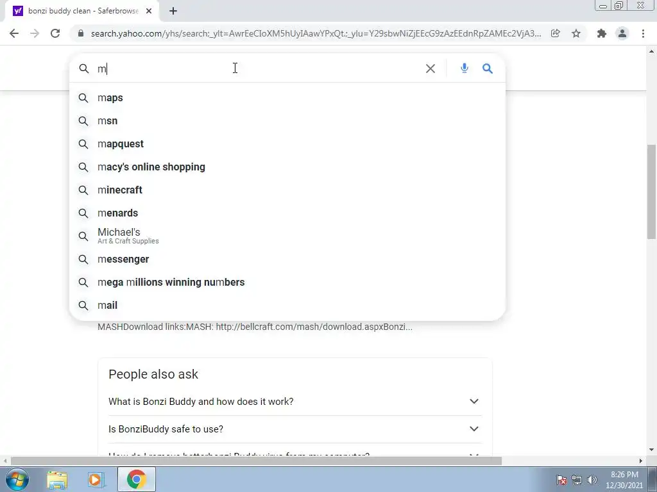Image resolution: width=657 pixels, height=492 pixels.
Task: Click the scroll down arrow
Action: (652, 450)
